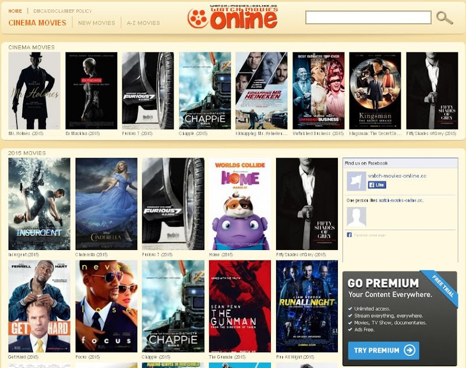Open the Unfinished Business poster

click(x=319, y=91)
